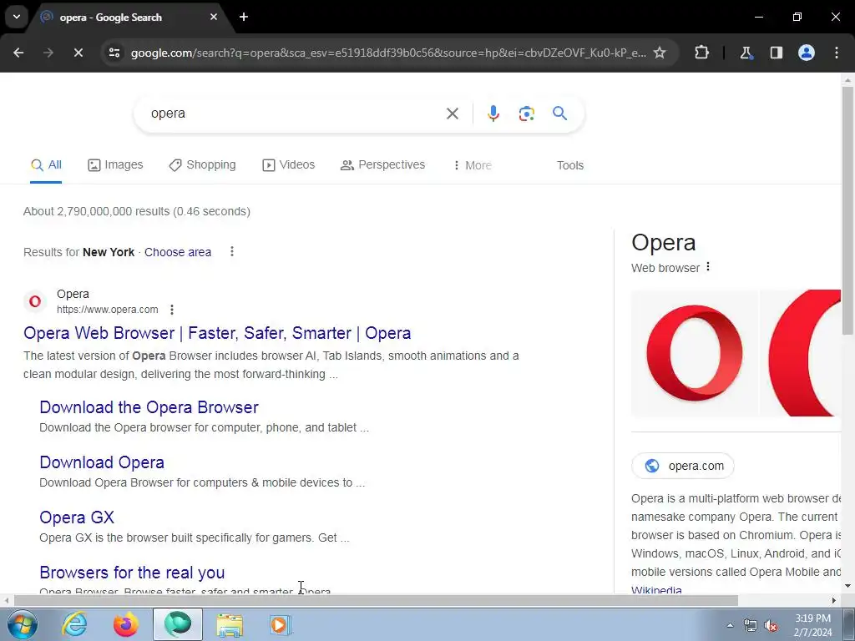Screen dimensions: 855x641
Task: Open the Wikipedia source link
Action: pyautogui.click(x=656, y=589)
